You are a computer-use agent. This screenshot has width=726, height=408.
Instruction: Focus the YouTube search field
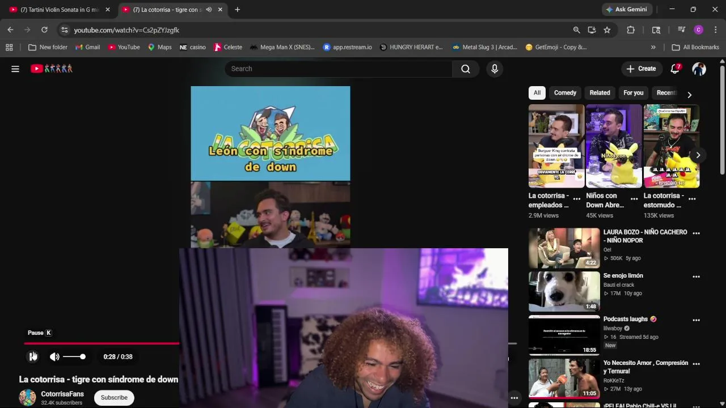[x=339, y=69]
